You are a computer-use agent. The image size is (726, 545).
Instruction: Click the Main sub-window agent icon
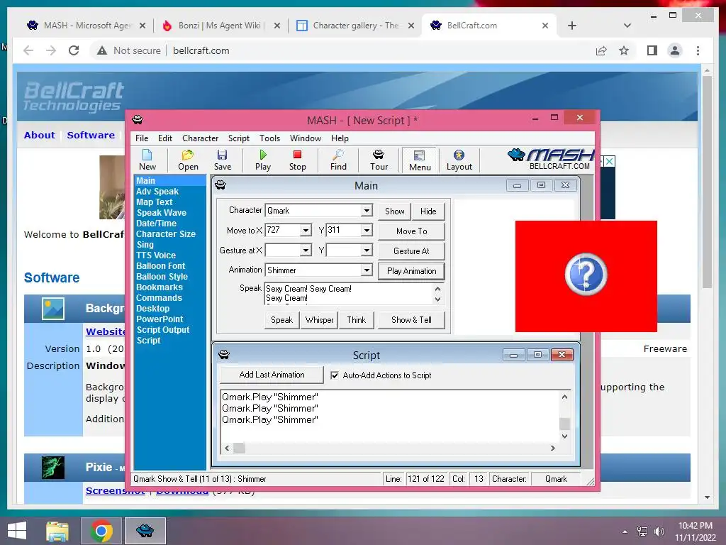coord(220,185)
